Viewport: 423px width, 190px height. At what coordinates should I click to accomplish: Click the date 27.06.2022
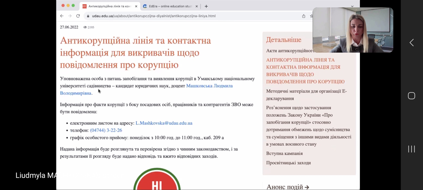(69, 27)
